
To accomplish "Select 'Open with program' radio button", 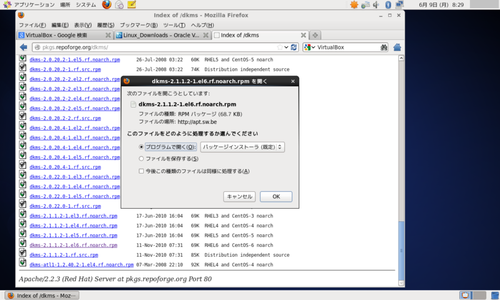I will pyautogui.click(x=141, y=147).
